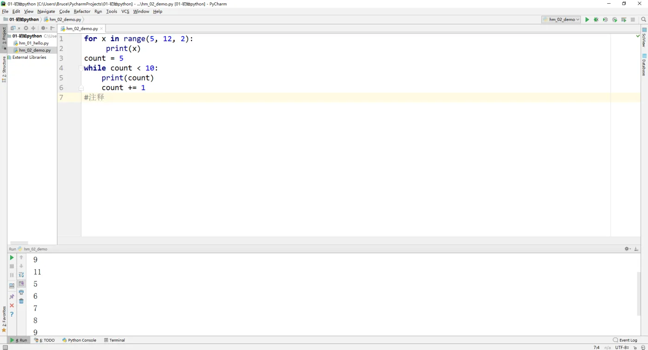648x350 pixels.
Task: Click the Debug bug icon in top toolbar
Action: [596, 19]
